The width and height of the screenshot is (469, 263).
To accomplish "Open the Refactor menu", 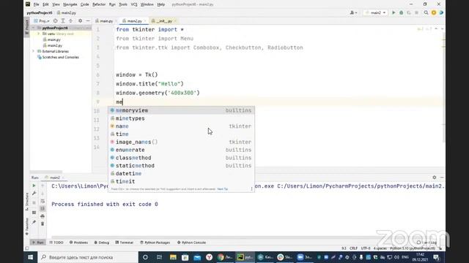I will pyautogui.click(x=99, y=4).
